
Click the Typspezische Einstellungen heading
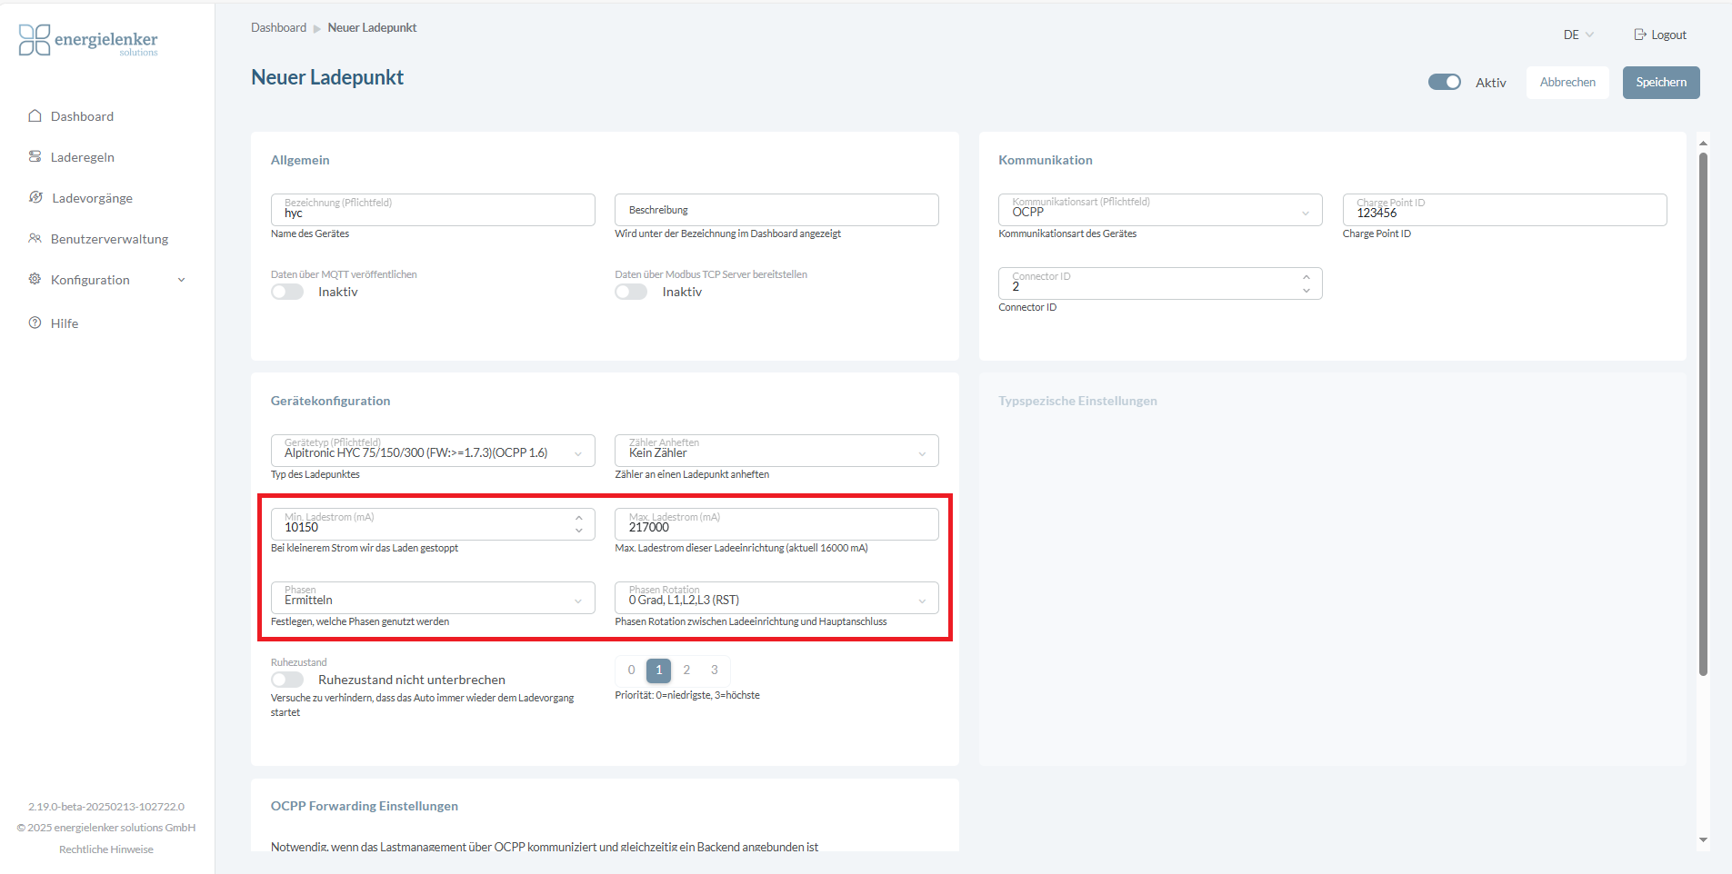pos(1077,401)
